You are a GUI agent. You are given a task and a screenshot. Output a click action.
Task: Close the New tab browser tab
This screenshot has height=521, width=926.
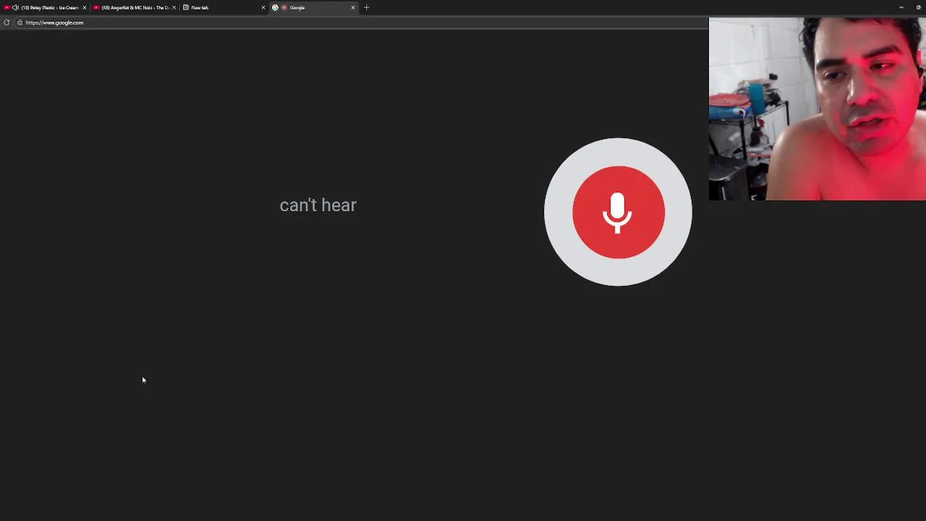pos(263,7)
